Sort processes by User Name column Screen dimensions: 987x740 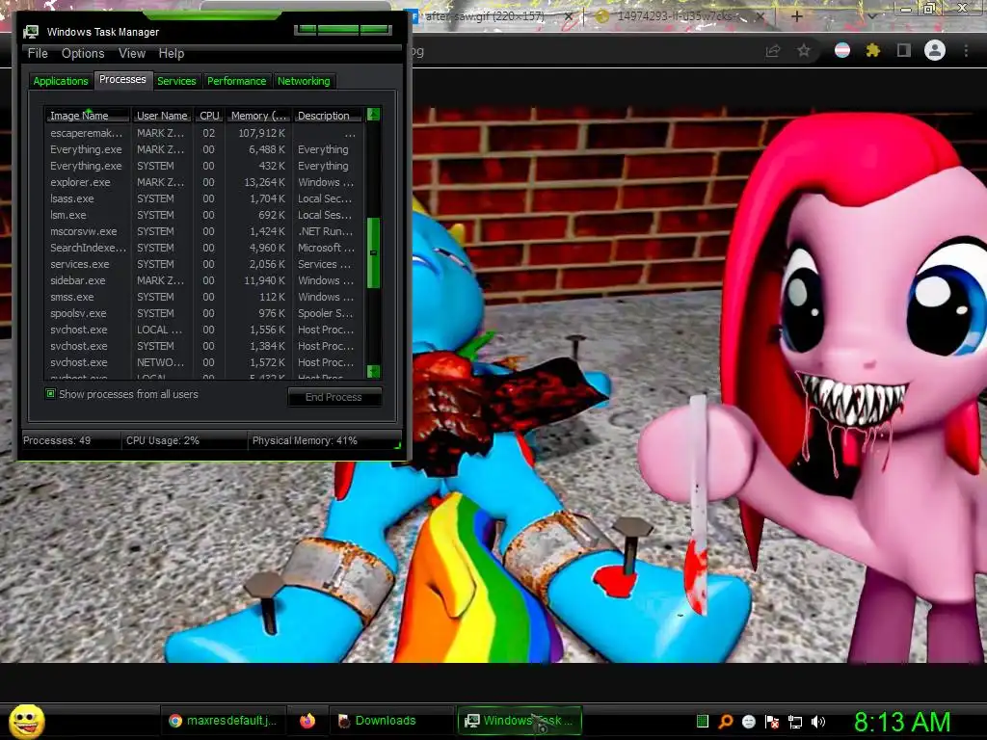pyautogui.click(x=162, y=116)
